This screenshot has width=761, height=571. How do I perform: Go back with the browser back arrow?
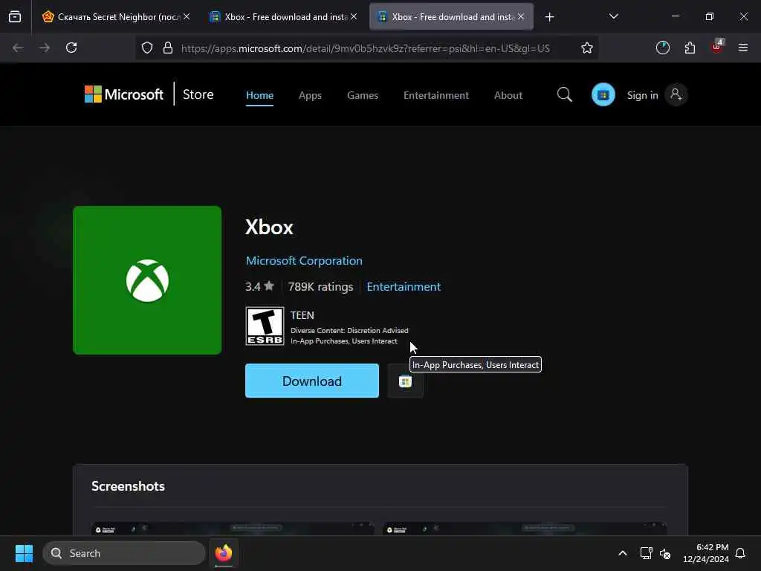pyautogui.click(x=18, y=48)
